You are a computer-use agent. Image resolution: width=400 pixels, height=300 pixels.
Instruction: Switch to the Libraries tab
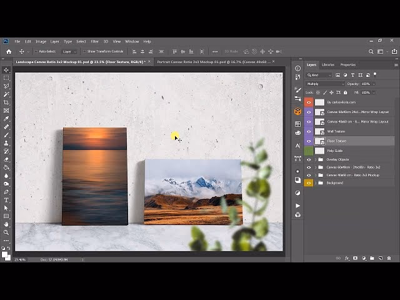click(x=327, y=65)
